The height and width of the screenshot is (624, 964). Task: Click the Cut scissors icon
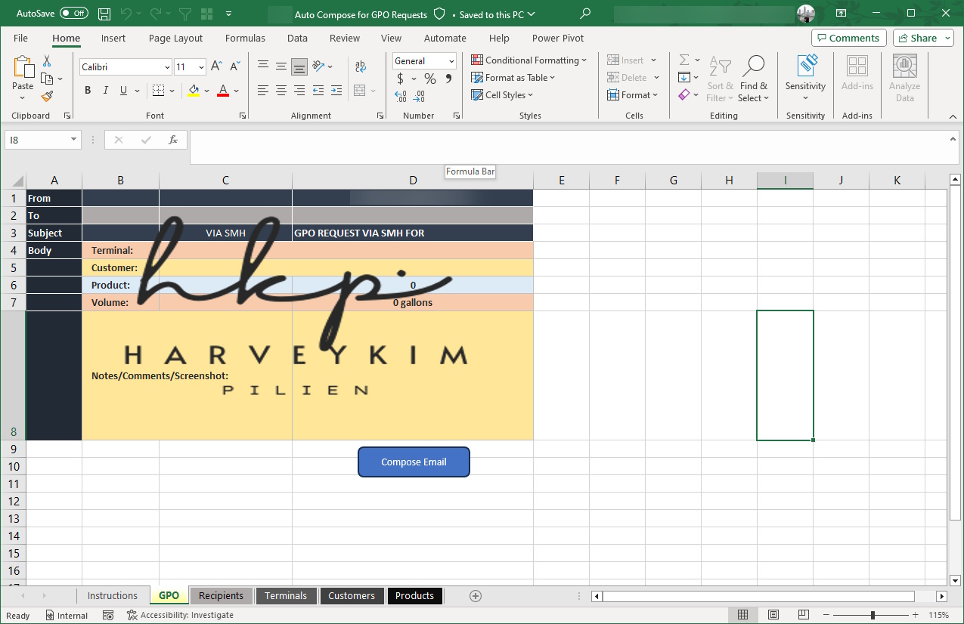click(47, 61)
